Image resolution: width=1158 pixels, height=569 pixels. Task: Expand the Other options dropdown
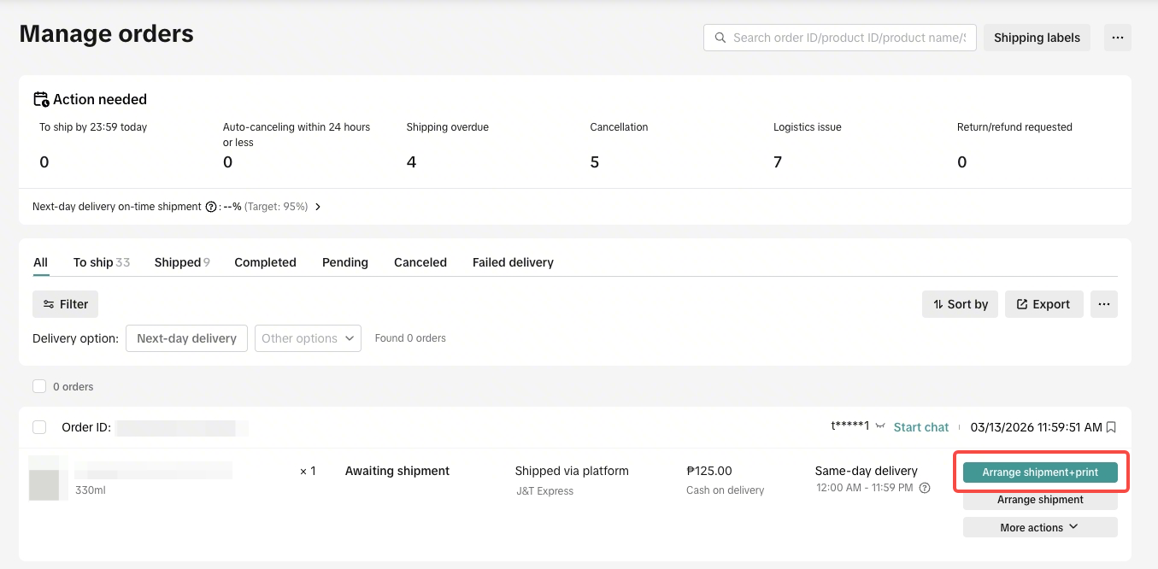tap(308, 338)
